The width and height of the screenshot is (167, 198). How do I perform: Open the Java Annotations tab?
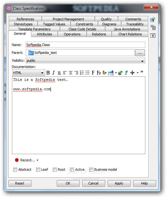pyautogui.click(x=127, y=29)
